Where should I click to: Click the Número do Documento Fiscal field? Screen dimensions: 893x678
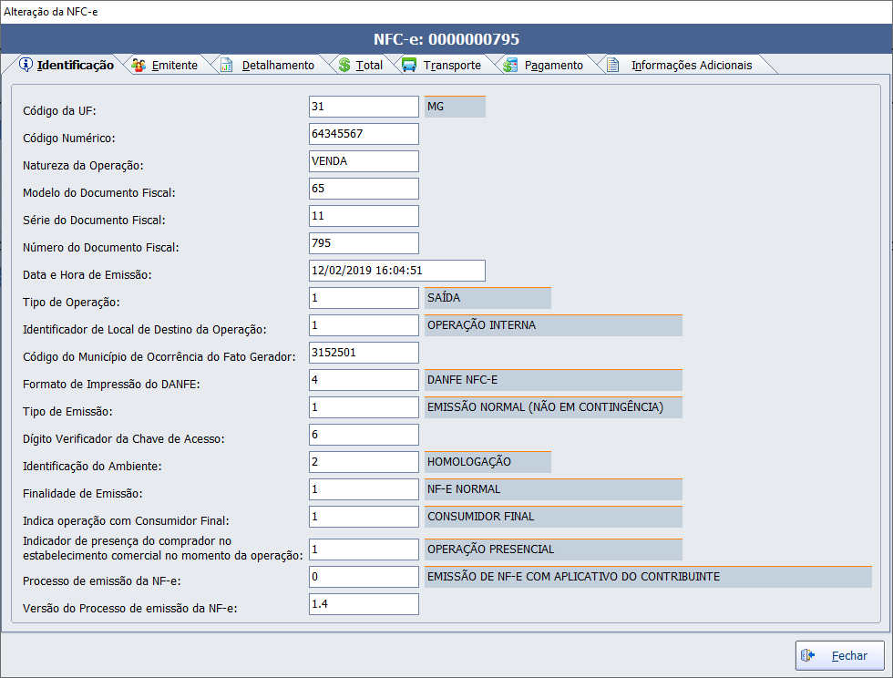[x=364, y=243]
